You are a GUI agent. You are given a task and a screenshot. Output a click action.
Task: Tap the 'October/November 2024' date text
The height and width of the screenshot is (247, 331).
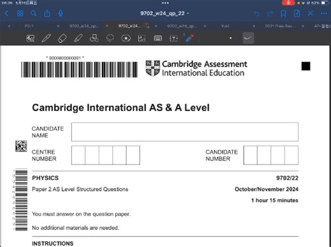(x=267, y=189)
